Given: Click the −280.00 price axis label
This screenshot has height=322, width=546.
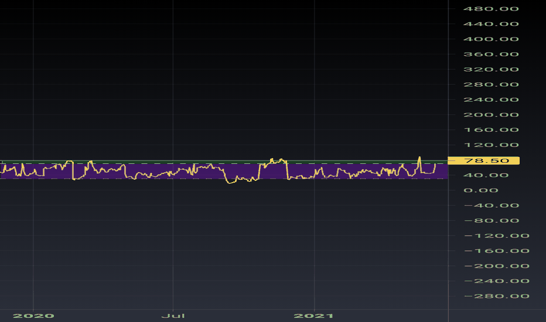Looking at the screenshot, I should coord(497,296).
